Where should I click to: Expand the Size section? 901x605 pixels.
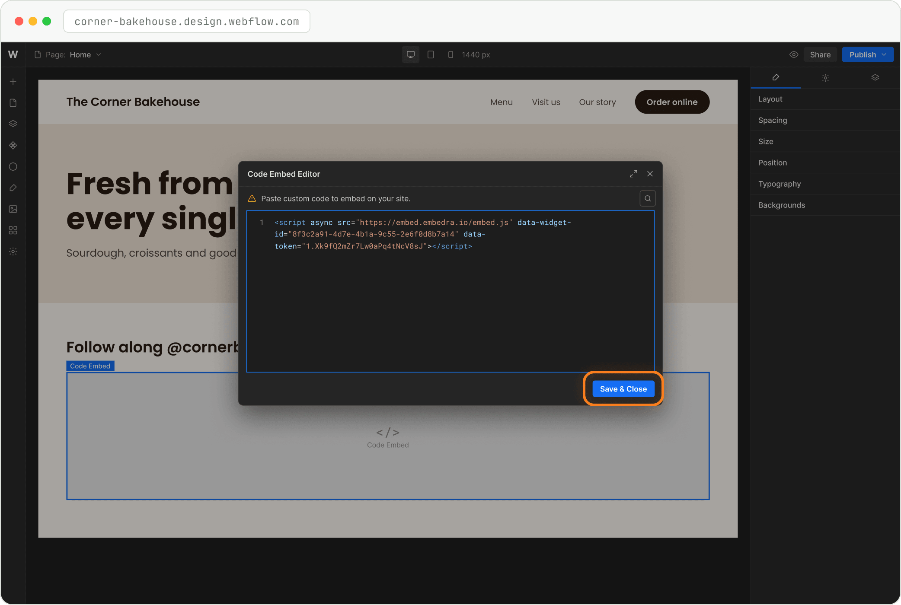[x=825, y=141]
